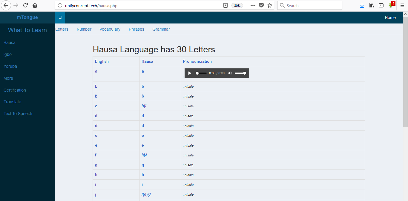
Task: Switch to the Letters tab
Action: [62, 29]
